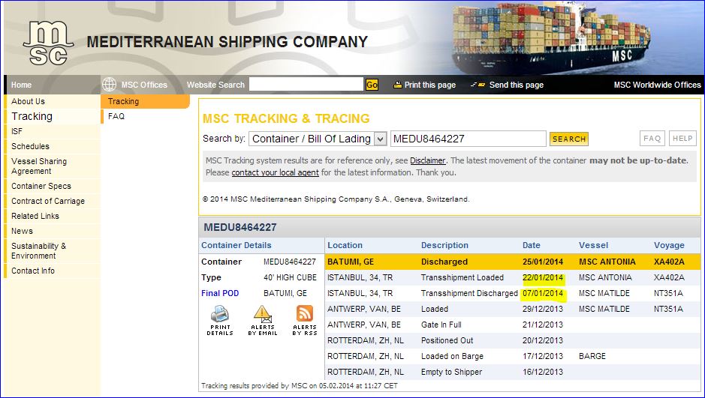Viewport: 705px width, 398px height.
Task: Click the Voyage column header
Action: click(x=669, y=245)
